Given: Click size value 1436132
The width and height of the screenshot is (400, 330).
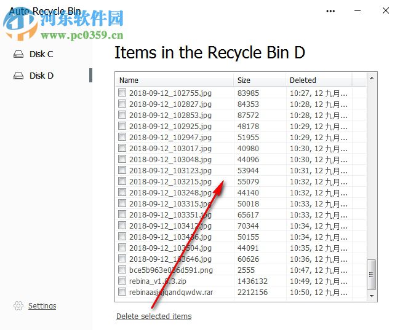Looking at the screenshot, I should 252,281.
